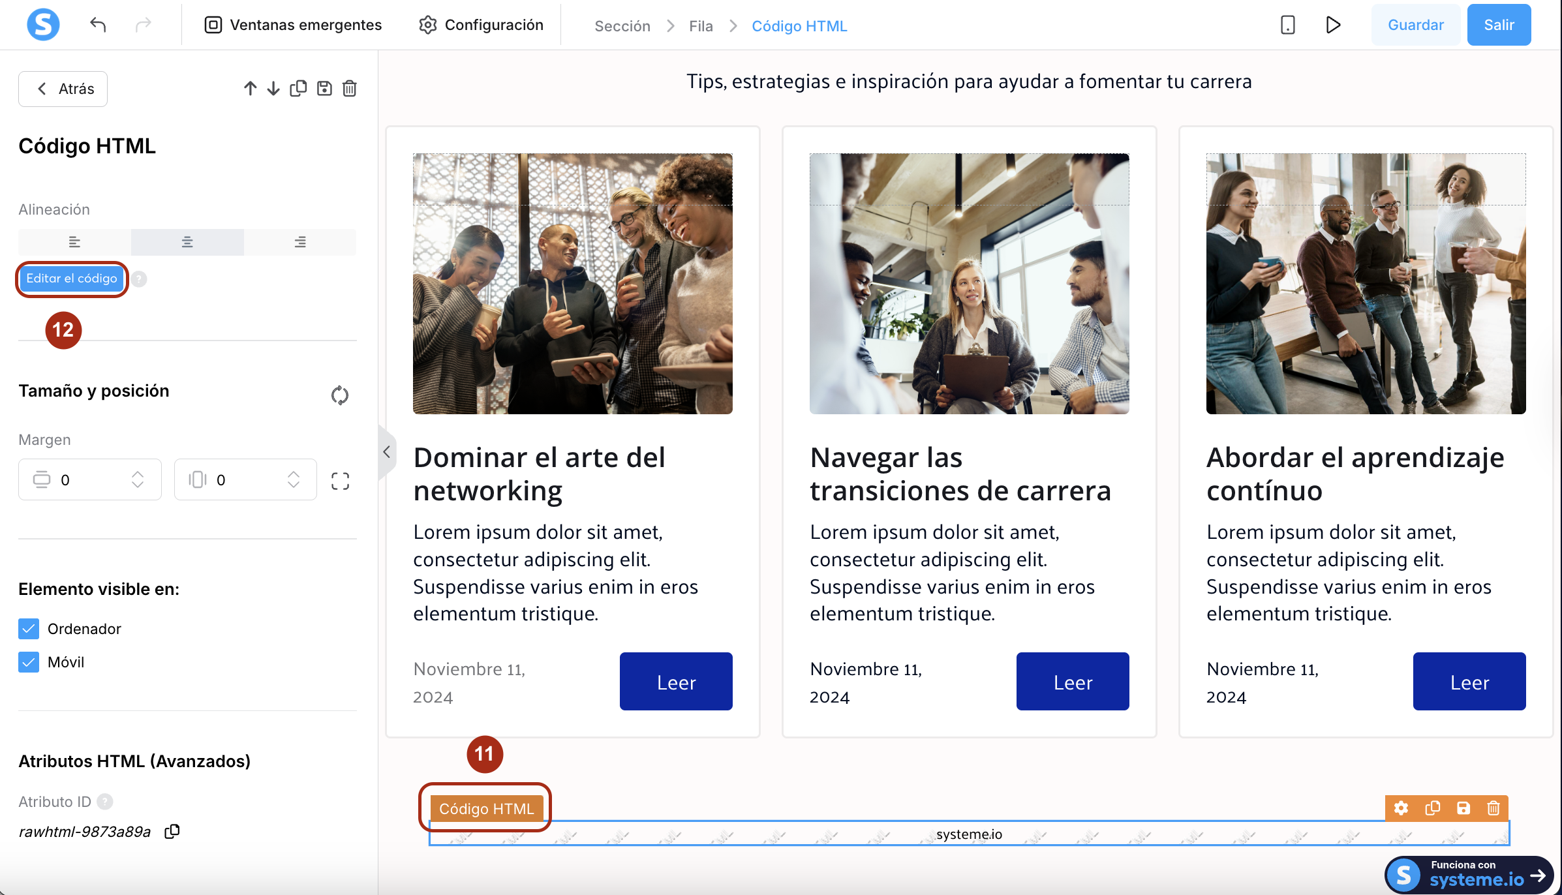The image size is (1562, 895).
Task: Copy the rawhtml attribute ID
Action: pos(172,831)
